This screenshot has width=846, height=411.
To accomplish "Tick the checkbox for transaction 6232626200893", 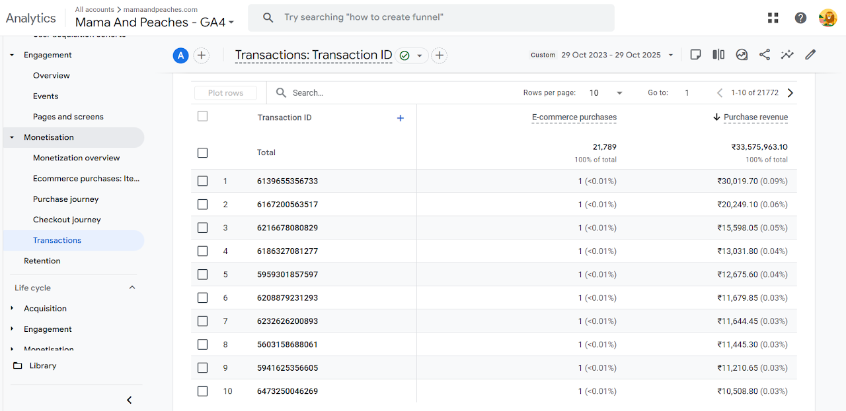I will pos(202,321).
